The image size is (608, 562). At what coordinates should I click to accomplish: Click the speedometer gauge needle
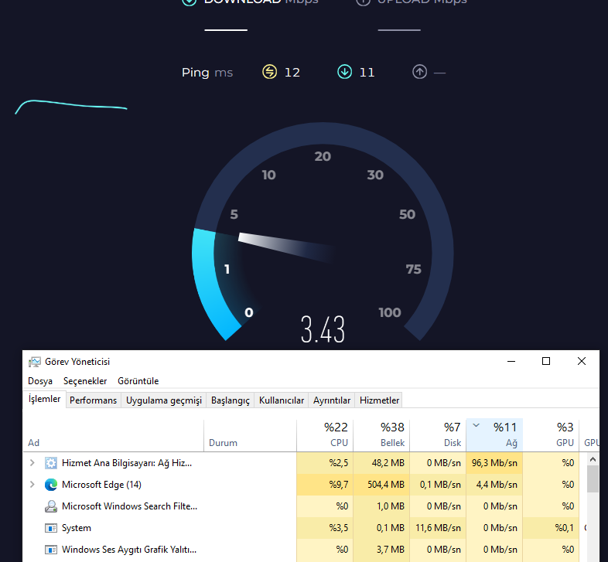pos(286,247)
